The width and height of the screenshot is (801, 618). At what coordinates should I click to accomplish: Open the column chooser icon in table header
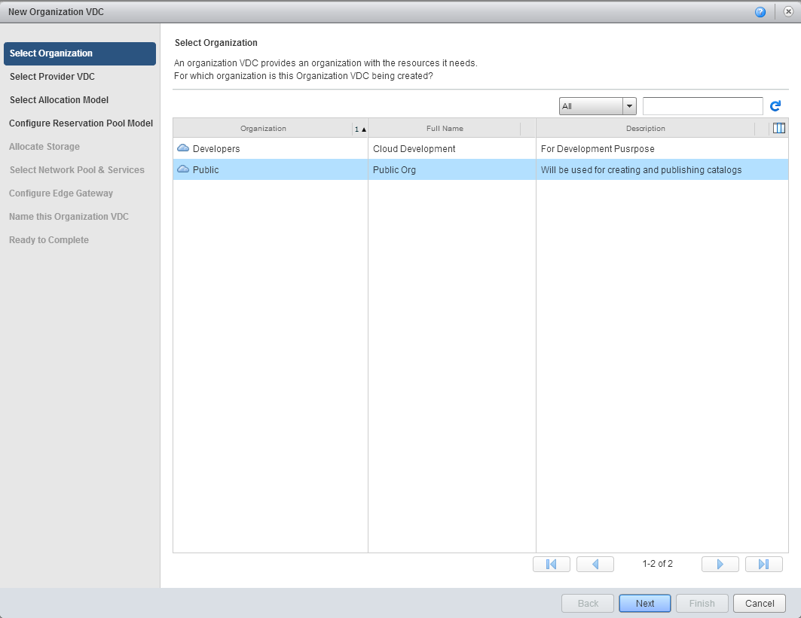point(779,128)
